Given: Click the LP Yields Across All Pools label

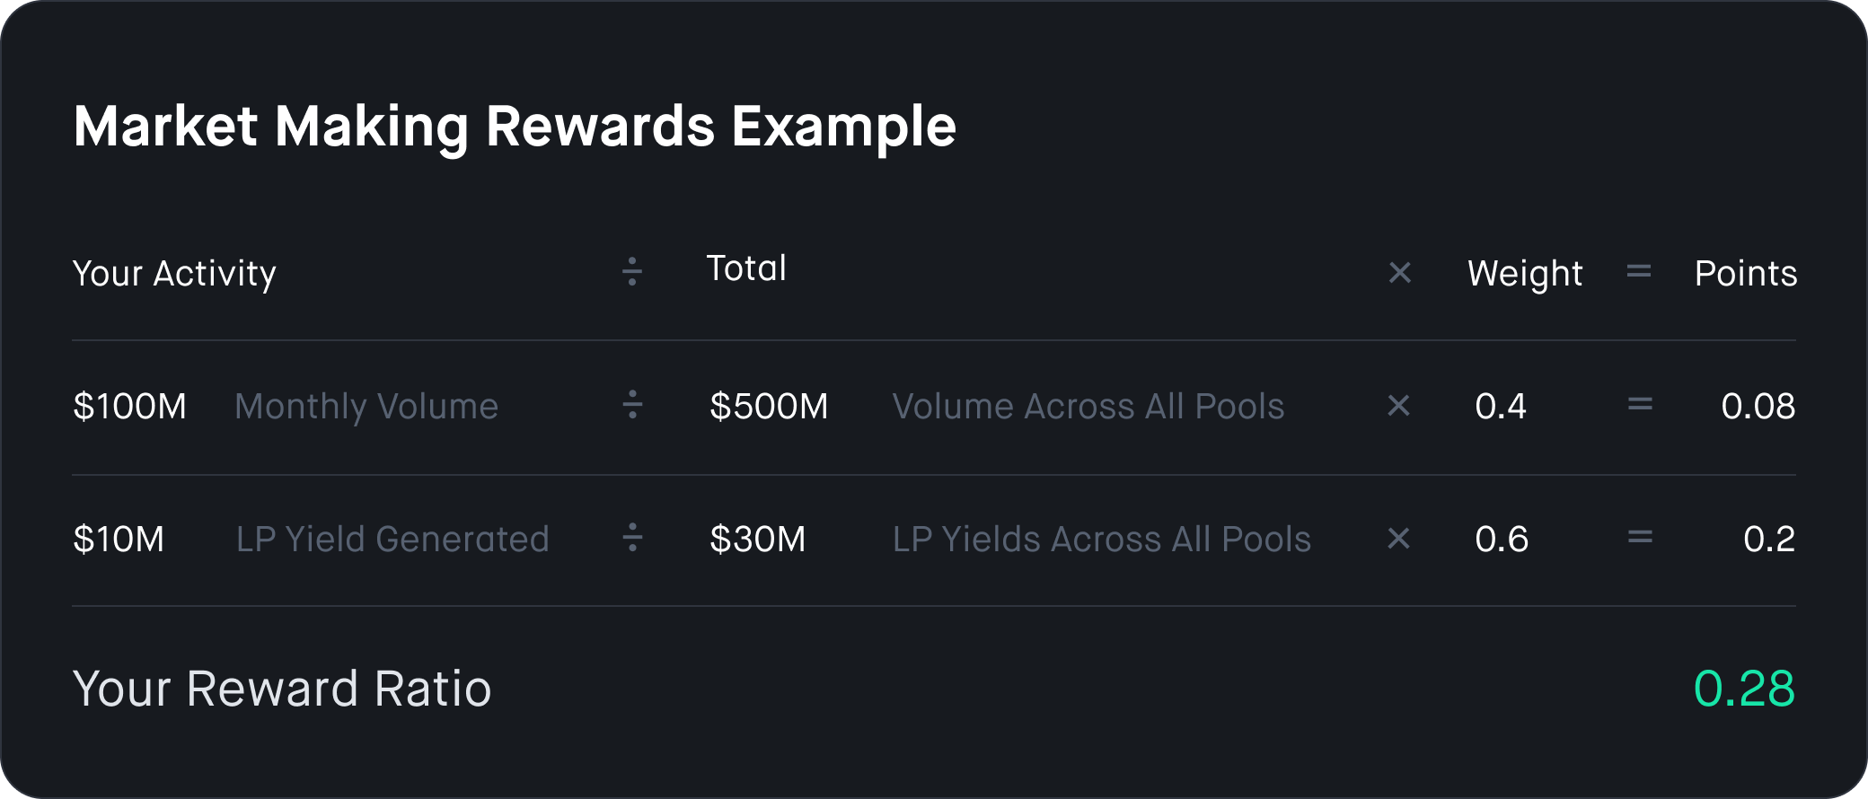Looking at the screenshot, I should point(1102,540).
